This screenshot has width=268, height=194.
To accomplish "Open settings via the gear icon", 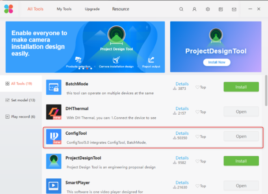I will coord(208,9).
